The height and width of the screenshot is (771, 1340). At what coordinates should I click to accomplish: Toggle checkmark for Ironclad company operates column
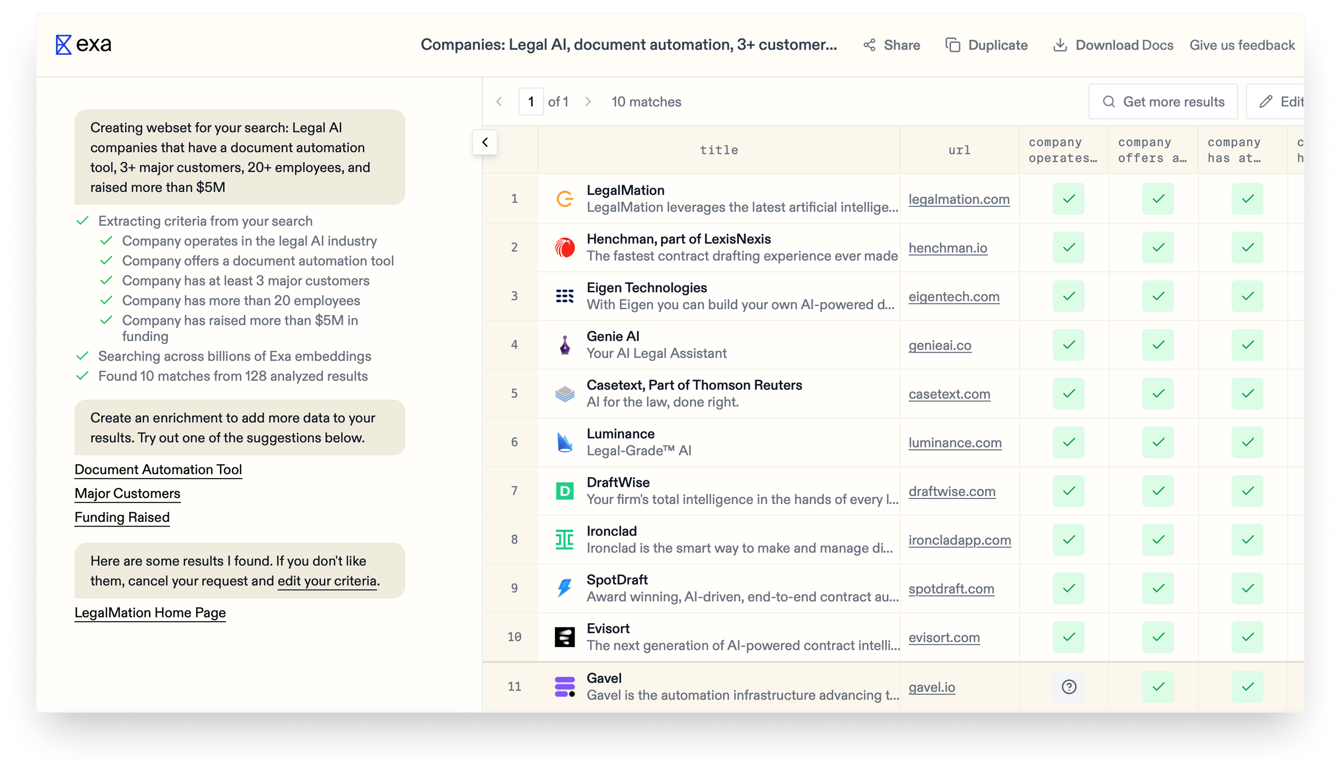click(x=1068, y=540)
